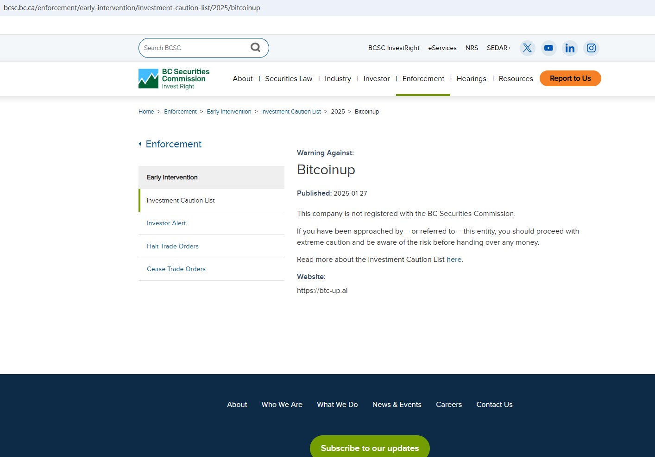Open What We Do in footer
This screenshot has height=457, width=655.
click(x=337, y=405)
